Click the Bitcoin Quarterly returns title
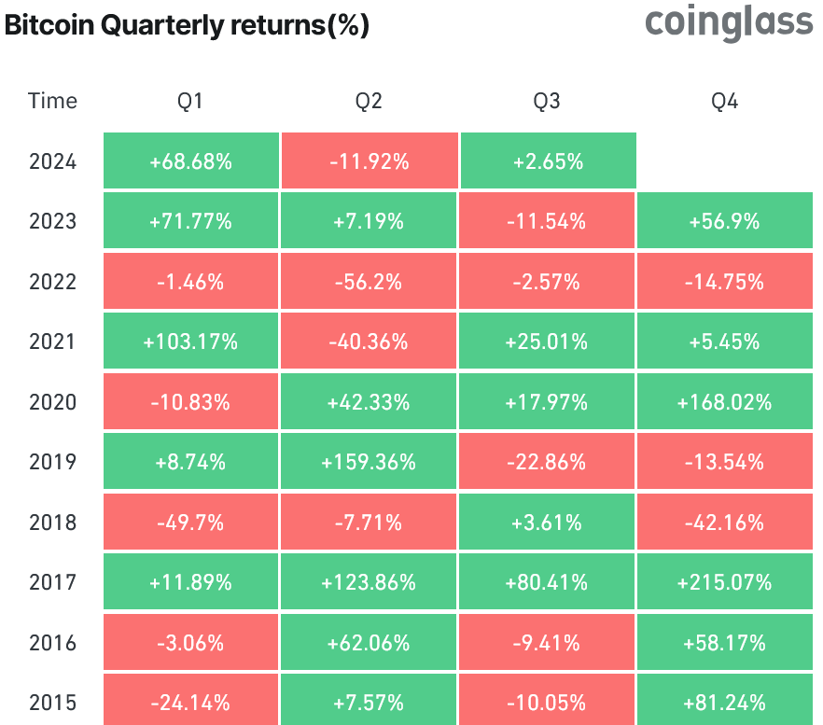The image size is (823, 725). tap(187, 26)
